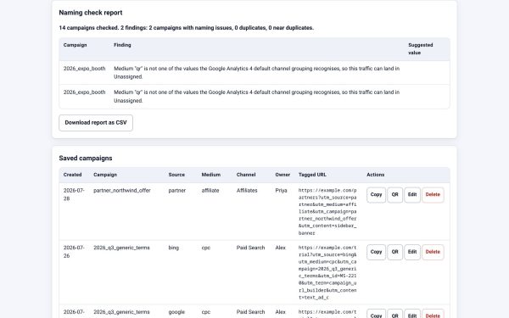This screenshot has height=318, width=509.
Task: Delete the bing 2026_q3_generic_terms campaign
Action: click(433, 252)
